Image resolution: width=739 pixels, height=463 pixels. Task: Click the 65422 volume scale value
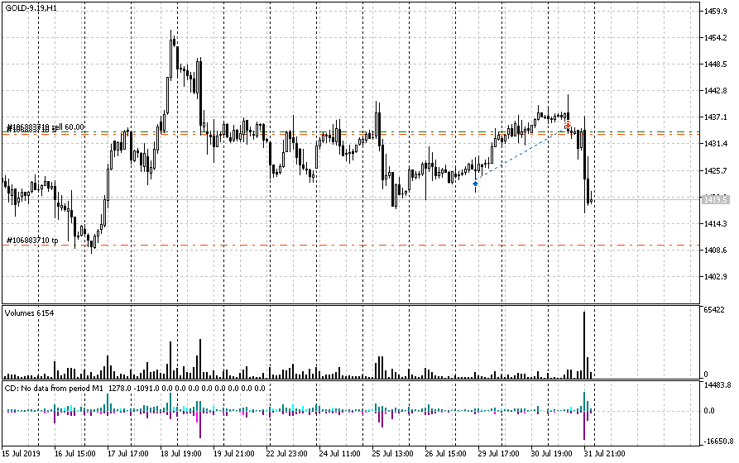[715, 308]
